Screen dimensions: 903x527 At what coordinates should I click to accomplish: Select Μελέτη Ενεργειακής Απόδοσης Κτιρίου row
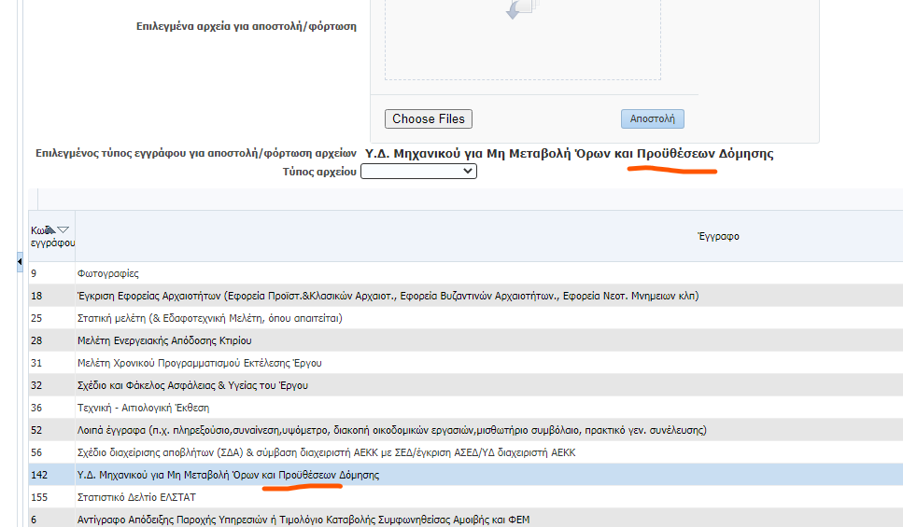coord(164,340)
